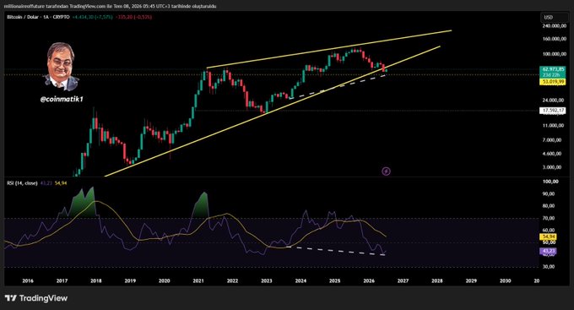The width and height of the screenshot is (574, 310).
Task: Click the TradingView logo at bottom left
Action: [x=36, y=298]
